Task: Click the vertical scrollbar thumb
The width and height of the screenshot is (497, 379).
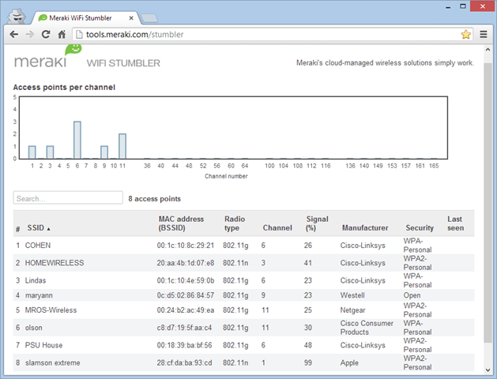Action: (x=488, y=203)
